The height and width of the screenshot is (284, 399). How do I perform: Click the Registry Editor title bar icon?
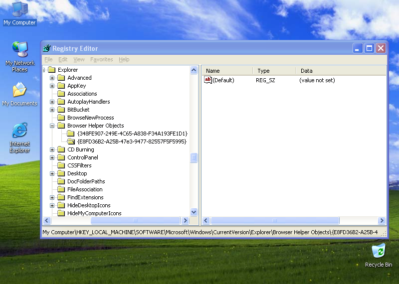click(47, 48)
